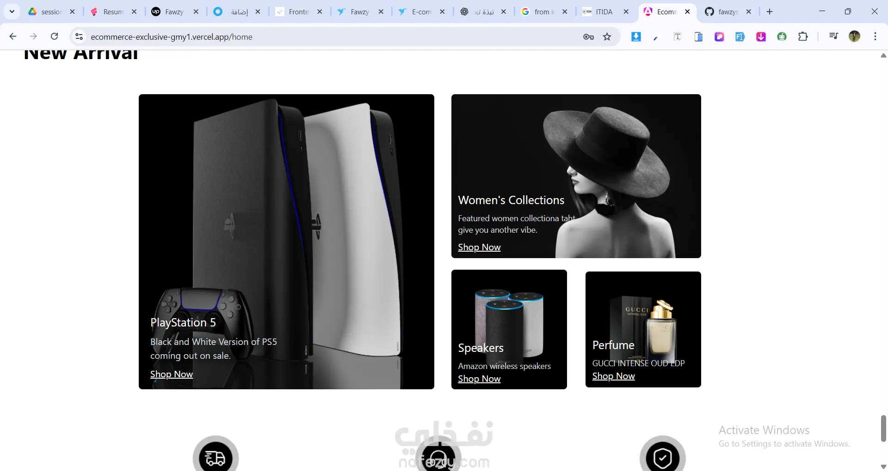The height and width of the screenshot is (471, 888).
Task: Click the 'Speakers' heading
Action: point(481,348)
